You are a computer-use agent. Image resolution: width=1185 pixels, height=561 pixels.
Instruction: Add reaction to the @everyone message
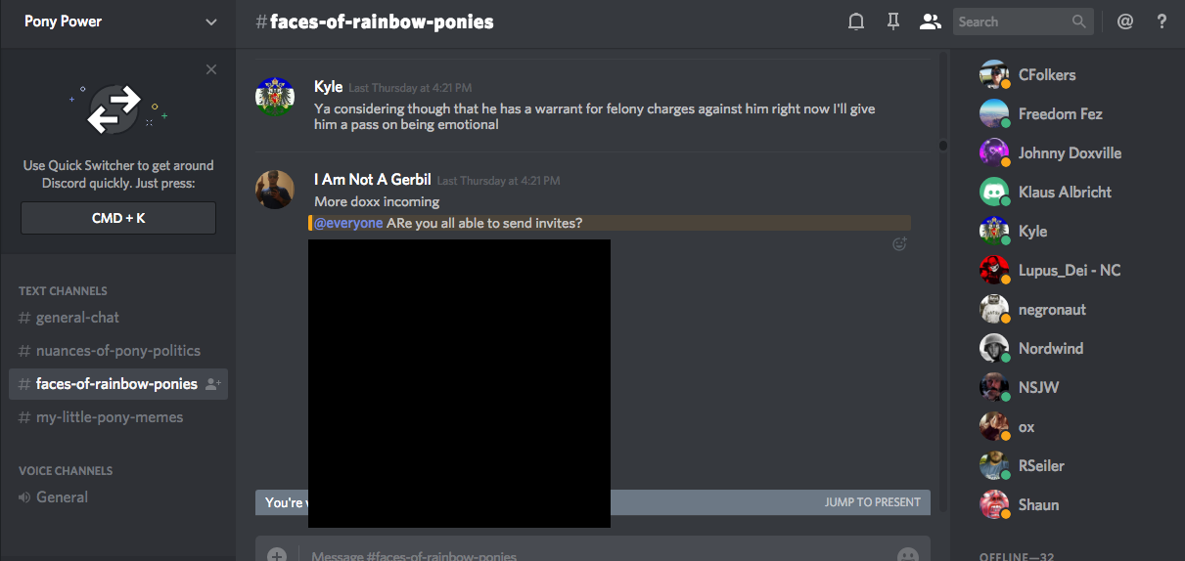pyautogui.click(x=899, y=244)
